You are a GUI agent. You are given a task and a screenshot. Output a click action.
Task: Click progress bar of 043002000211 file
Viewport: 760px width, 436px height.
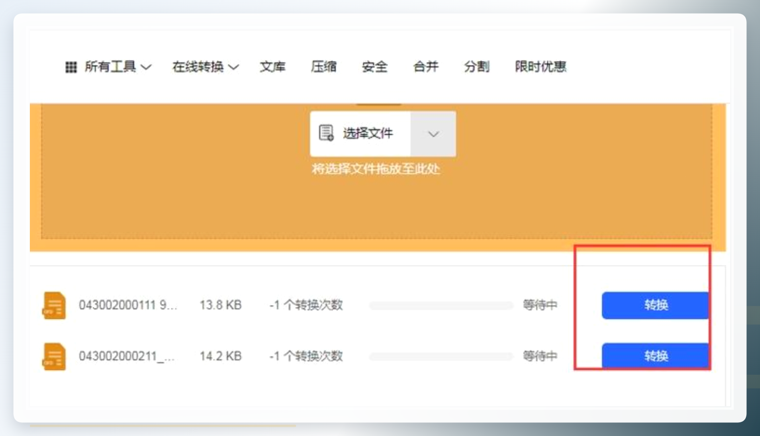(441, 356)
